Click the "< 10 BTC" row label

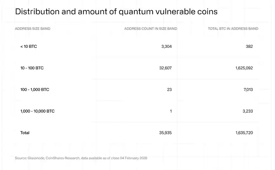pos(29,47)
